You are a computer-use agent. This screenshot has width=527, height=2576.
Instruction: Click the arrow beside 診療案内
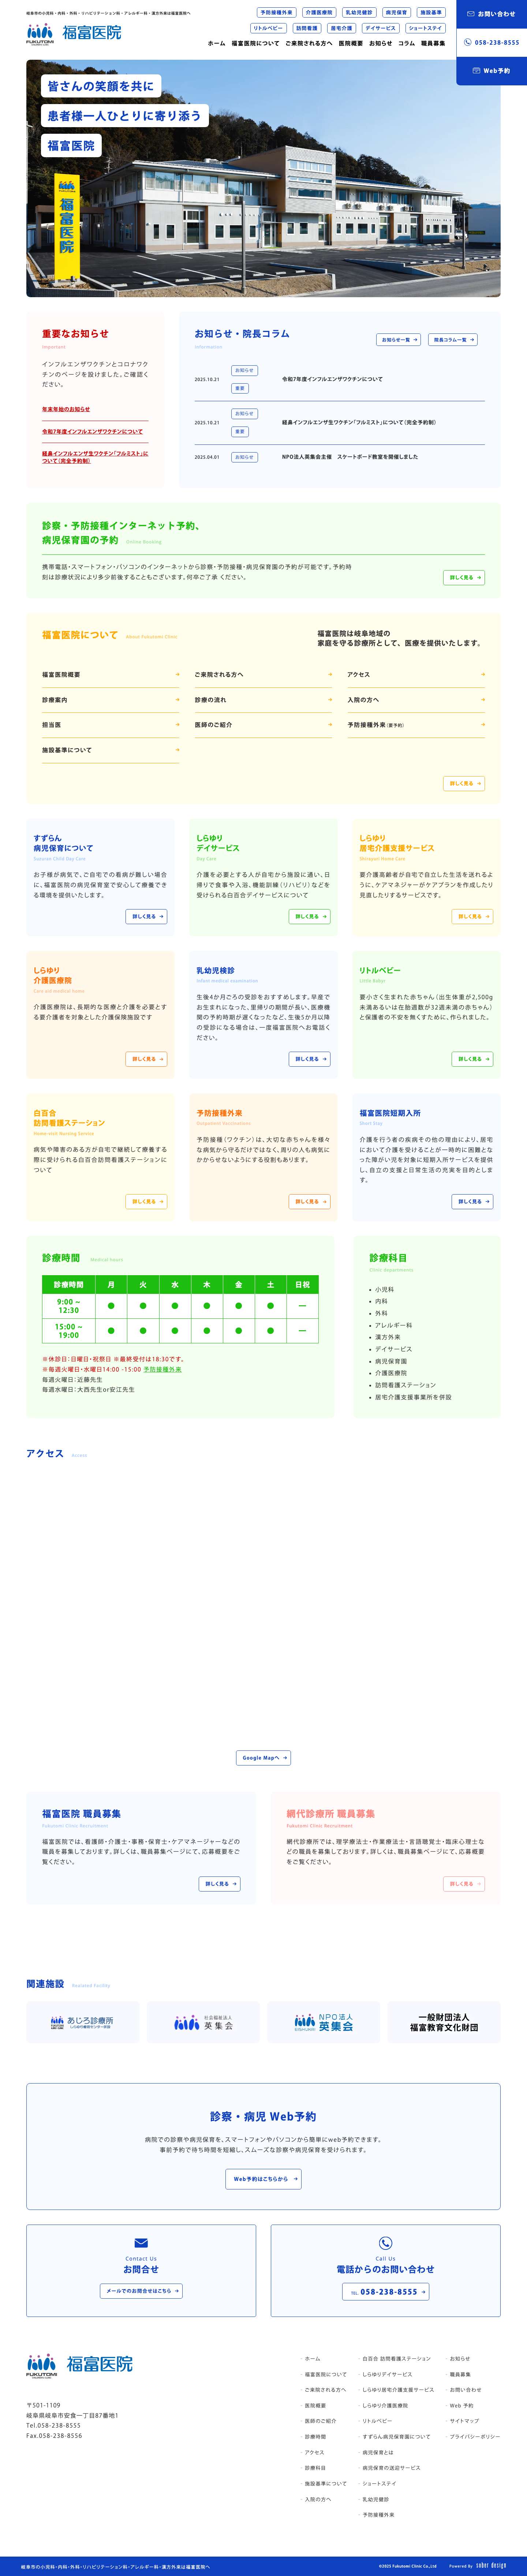pyautogui.click(x=177, y=699)
